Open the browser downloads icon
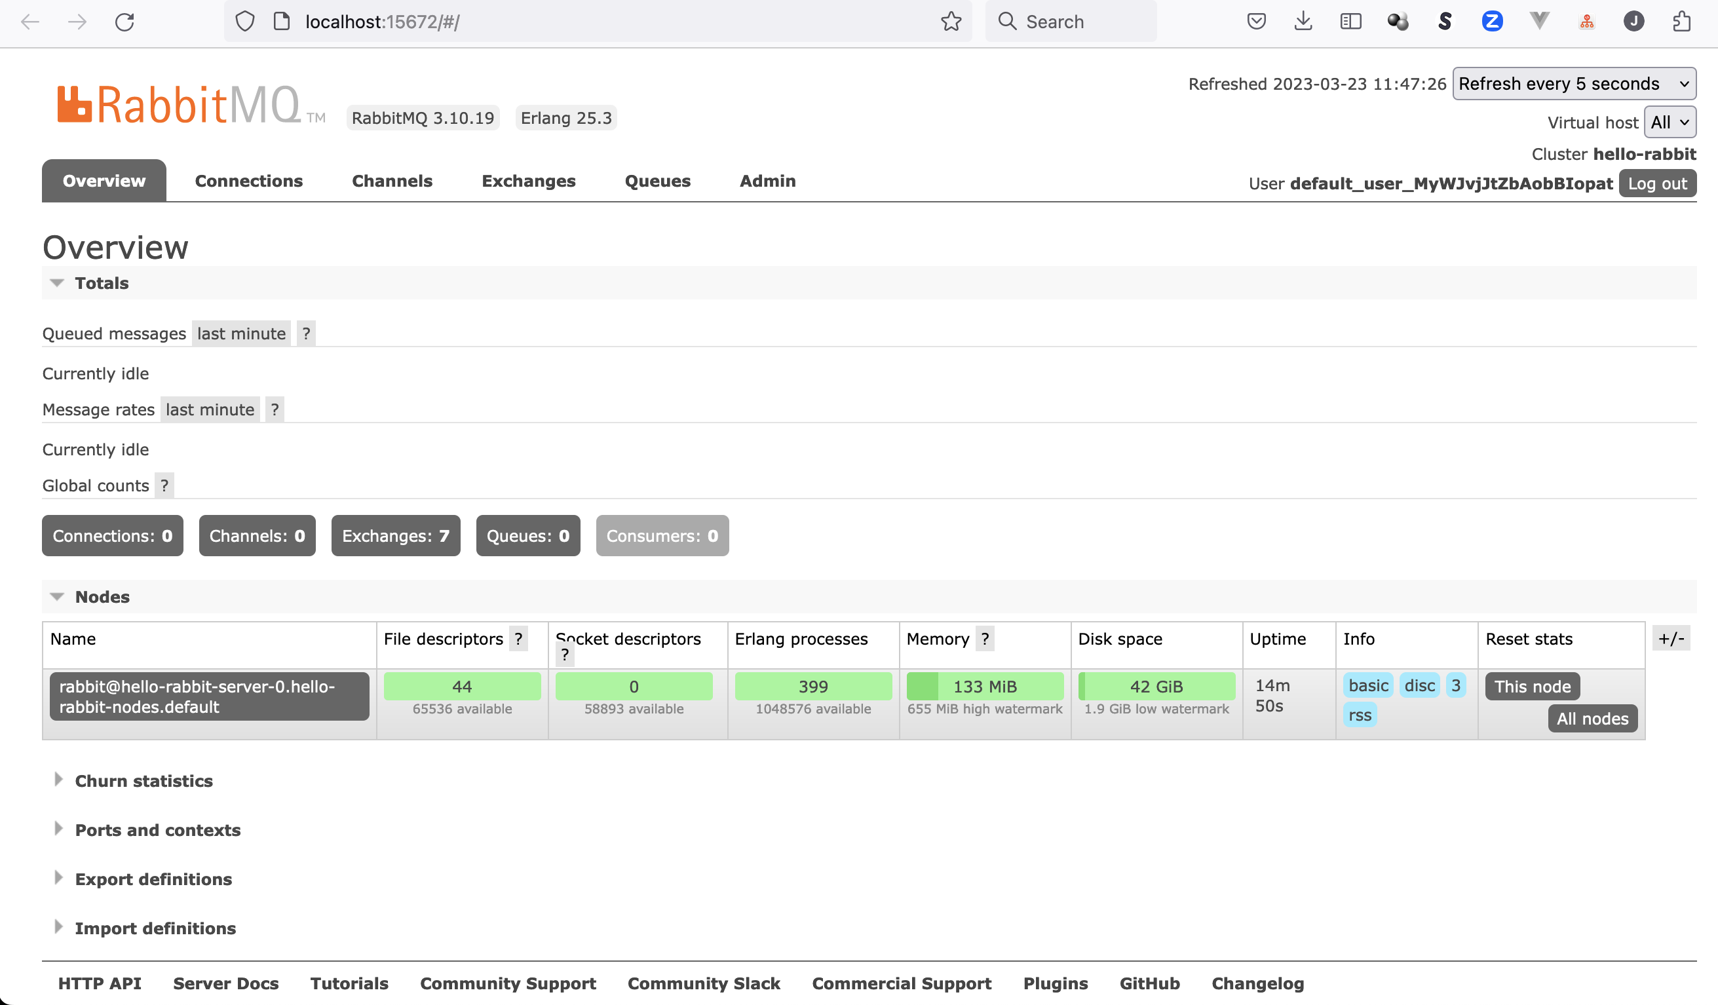Screen dimensions: 1718x1005 1303,22
